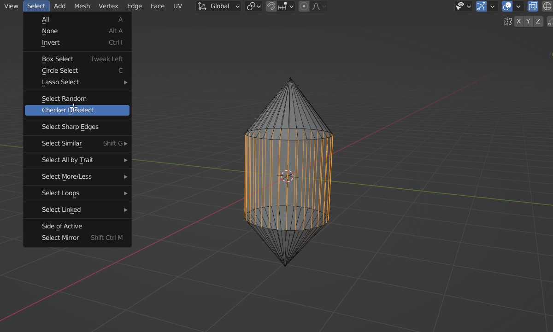This screenshot has height=332, width=553.
Task: Click the 3D cursor at cylinder center
Action: pos(288,176)
